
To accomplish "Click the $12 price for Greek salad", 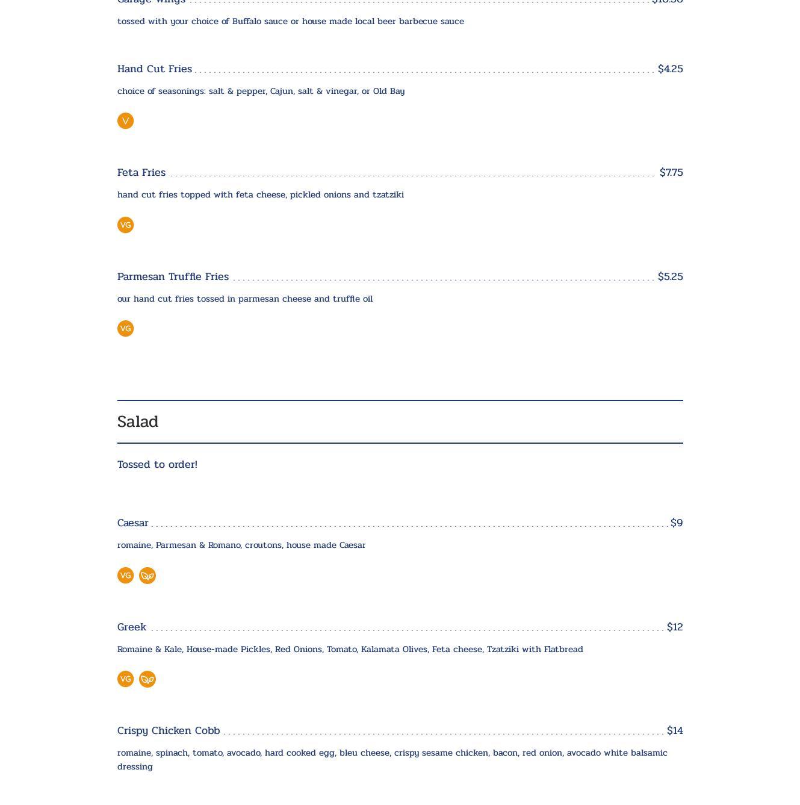I will tap(675, 627).
